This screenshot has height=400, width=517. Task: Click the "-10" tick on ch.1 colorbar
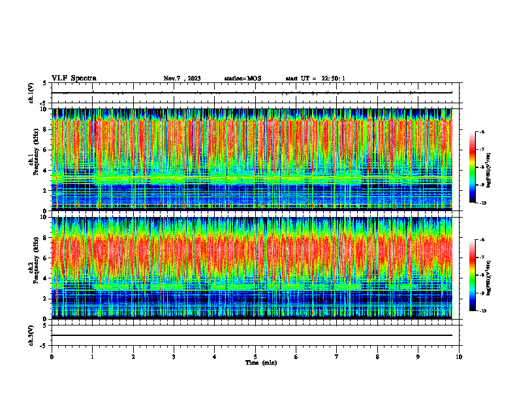tap(482, 203)
